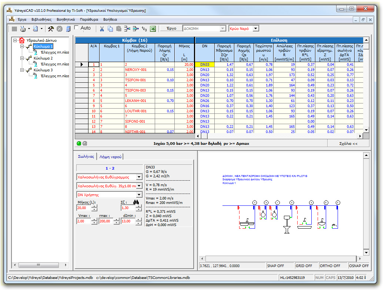385x290 pixels.
Task: Increase Μήκος (L) using its stepper arrow
Action: pyautogui.click(x=94, y=206)
